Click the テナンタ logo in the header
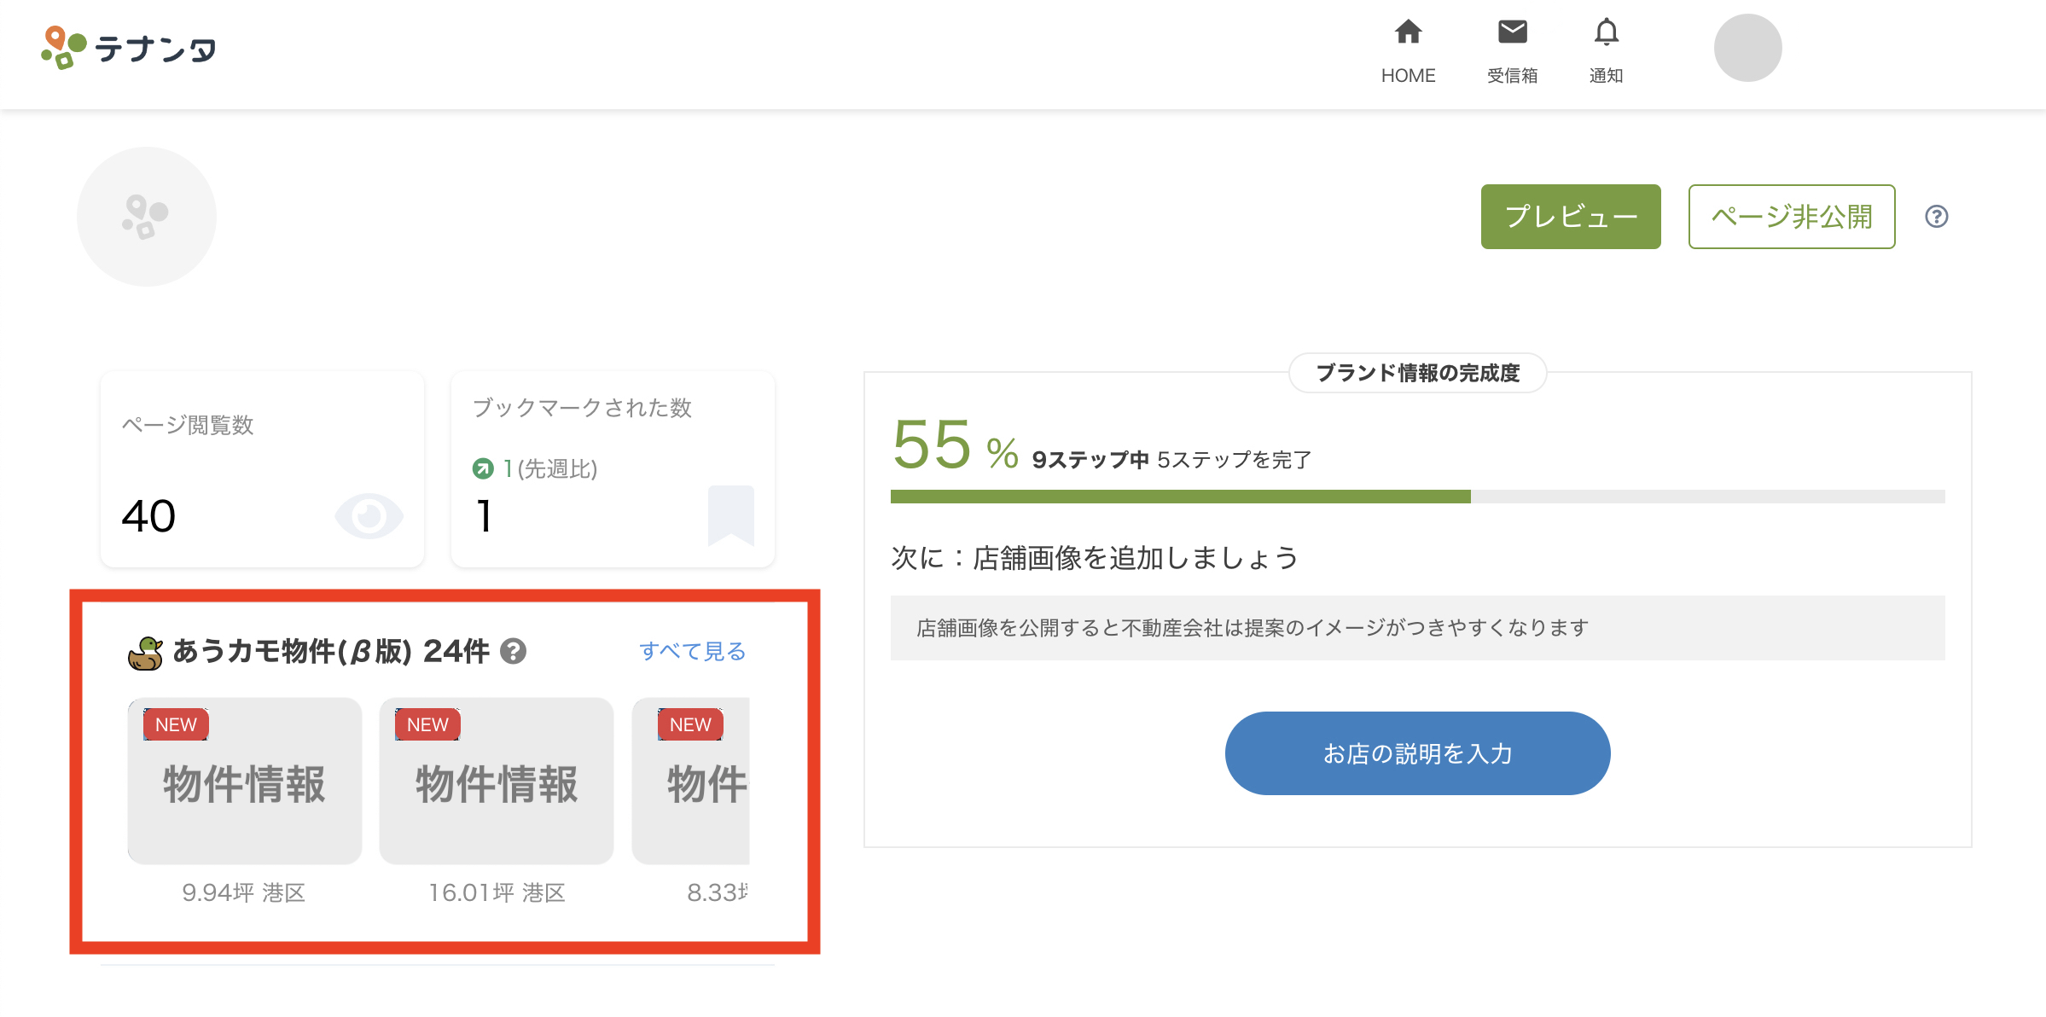This screenshot has height=1017, width=2046. point(129,49)
